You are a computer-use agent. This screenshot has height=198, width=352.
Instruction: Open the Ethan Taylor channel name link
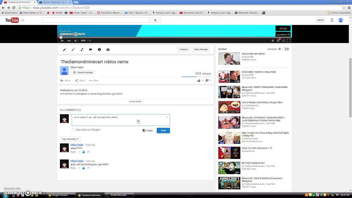pos(77,67)
